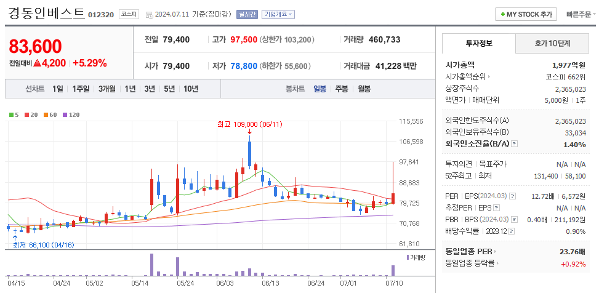Click the stock code 012320

[x=101, y=15]
